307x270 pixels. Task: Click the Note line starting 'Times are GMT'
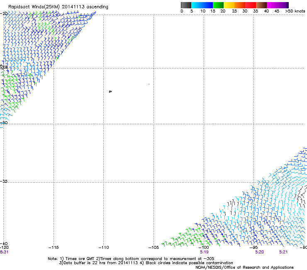point(131,259)
